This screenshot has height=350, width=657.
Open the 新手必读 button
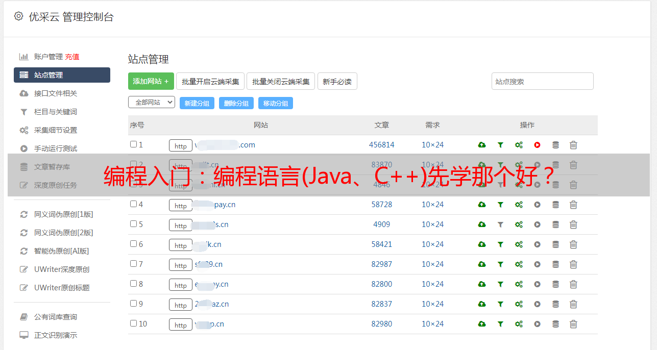pos(337,81)
